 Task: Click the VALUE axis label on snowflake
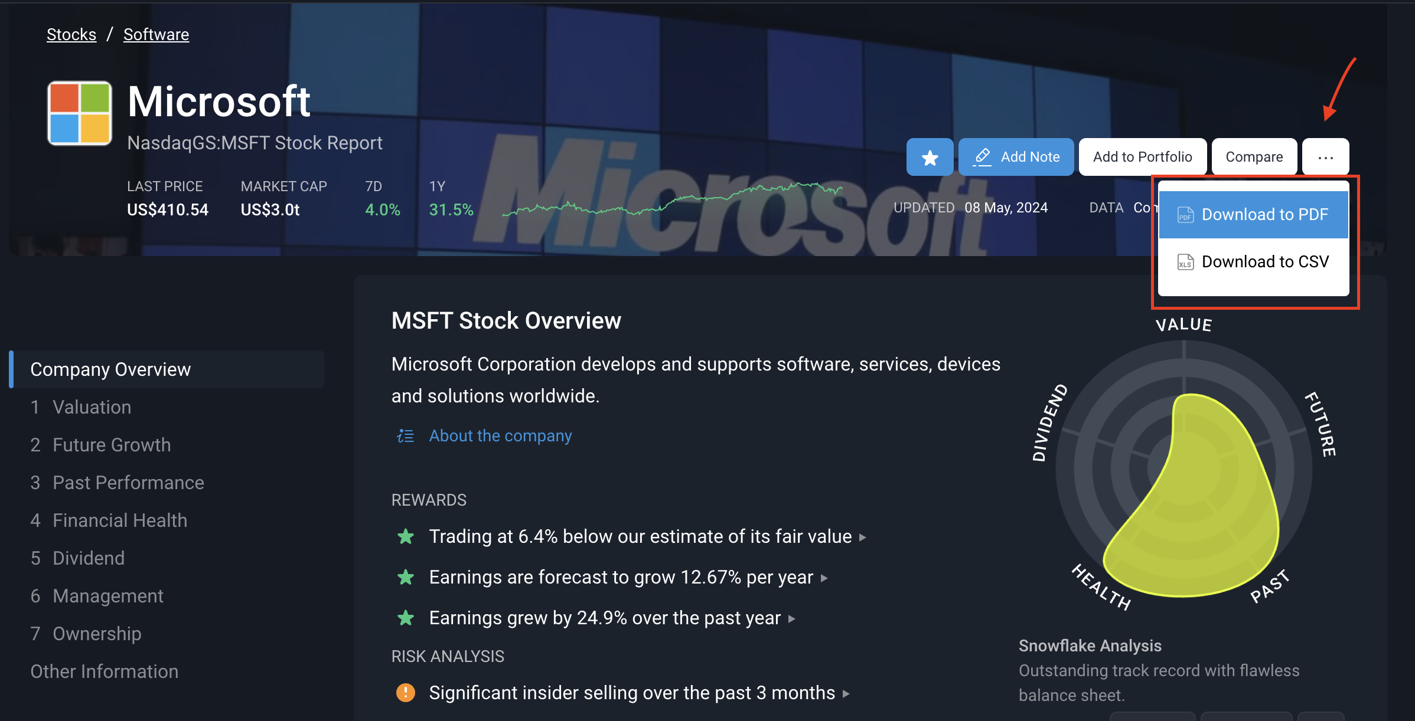pyautogui.click(x=1183, y=325)
